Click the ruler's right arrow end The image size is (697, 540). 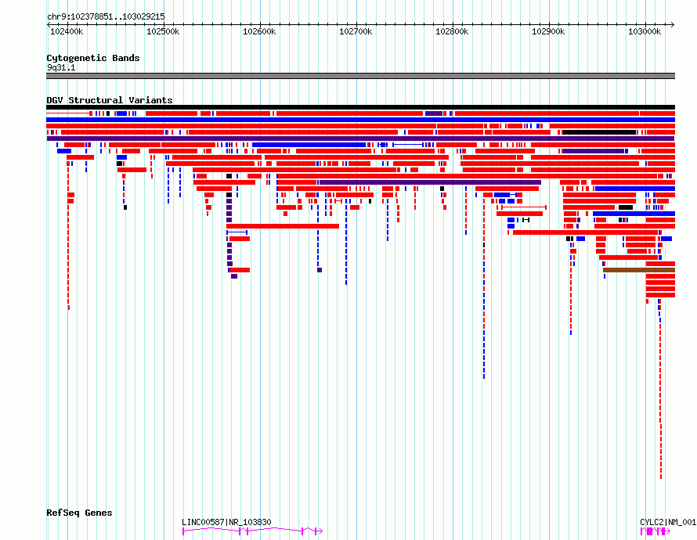[672, 25]
